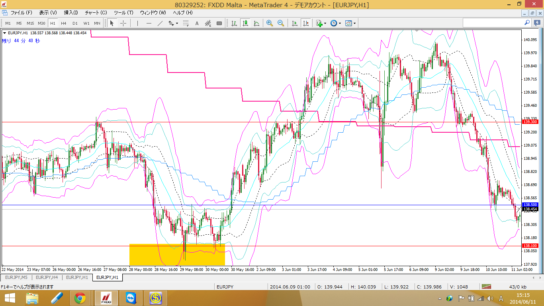
Task: Select M1 timeframe
Action: [x=8, y=23]
